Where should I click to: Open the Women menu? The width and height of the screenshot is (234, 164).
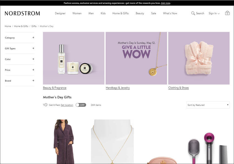pos(77,13)
